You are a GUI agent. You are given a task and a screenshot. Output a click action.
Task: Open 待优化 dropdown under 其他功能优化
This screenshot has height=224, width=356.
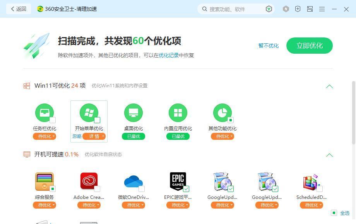coord(222,136)
